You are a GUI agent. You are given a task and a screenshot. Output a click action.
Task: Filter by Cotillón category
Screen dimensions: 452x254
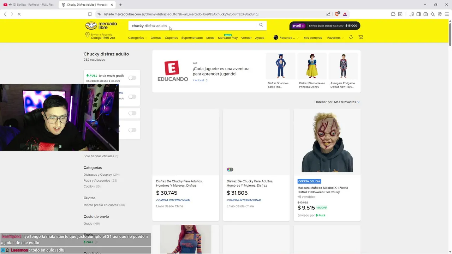pos(89,186)
